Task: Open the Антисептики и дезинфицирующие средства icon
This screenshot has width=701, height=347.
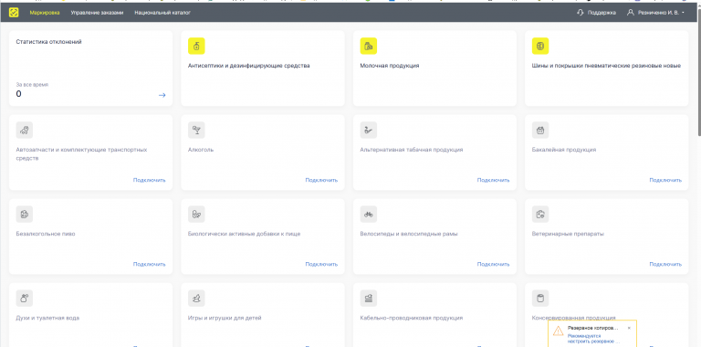Action: 196,46
